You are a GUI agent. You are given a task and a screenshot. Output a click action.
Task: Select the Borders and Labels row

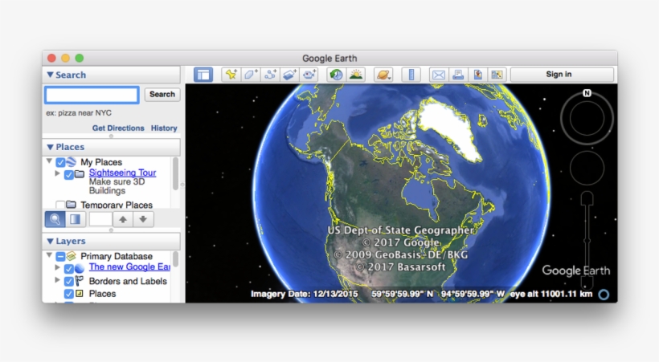pos(128,281)
